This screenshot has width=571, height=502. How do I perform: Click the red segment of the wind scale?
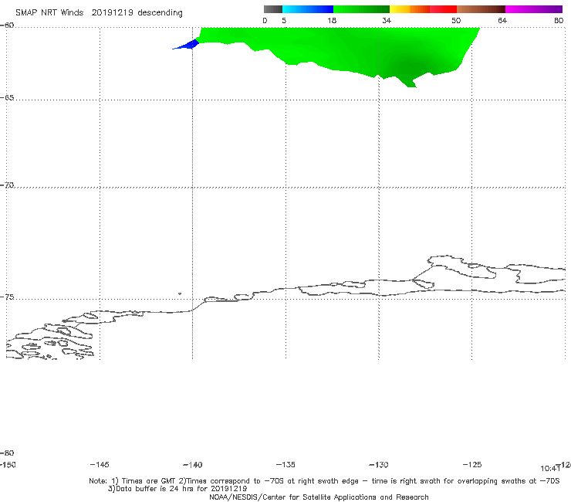(x=443, y=9)
